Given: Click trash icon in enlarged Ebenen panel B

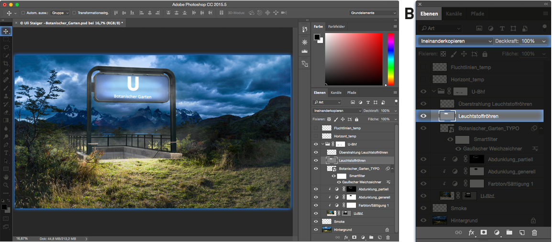Looking at the screenshot, I should (x=534, y=232).
